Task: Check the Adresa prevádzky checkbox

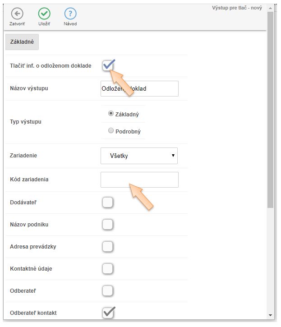Action: 107,247
